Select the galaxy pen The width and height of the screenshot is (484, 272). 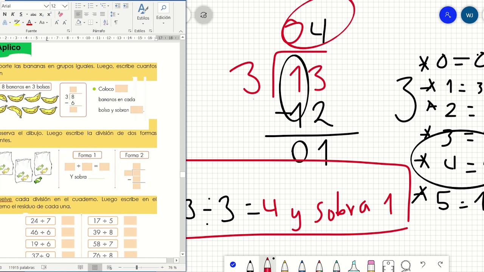pos(337,266)
